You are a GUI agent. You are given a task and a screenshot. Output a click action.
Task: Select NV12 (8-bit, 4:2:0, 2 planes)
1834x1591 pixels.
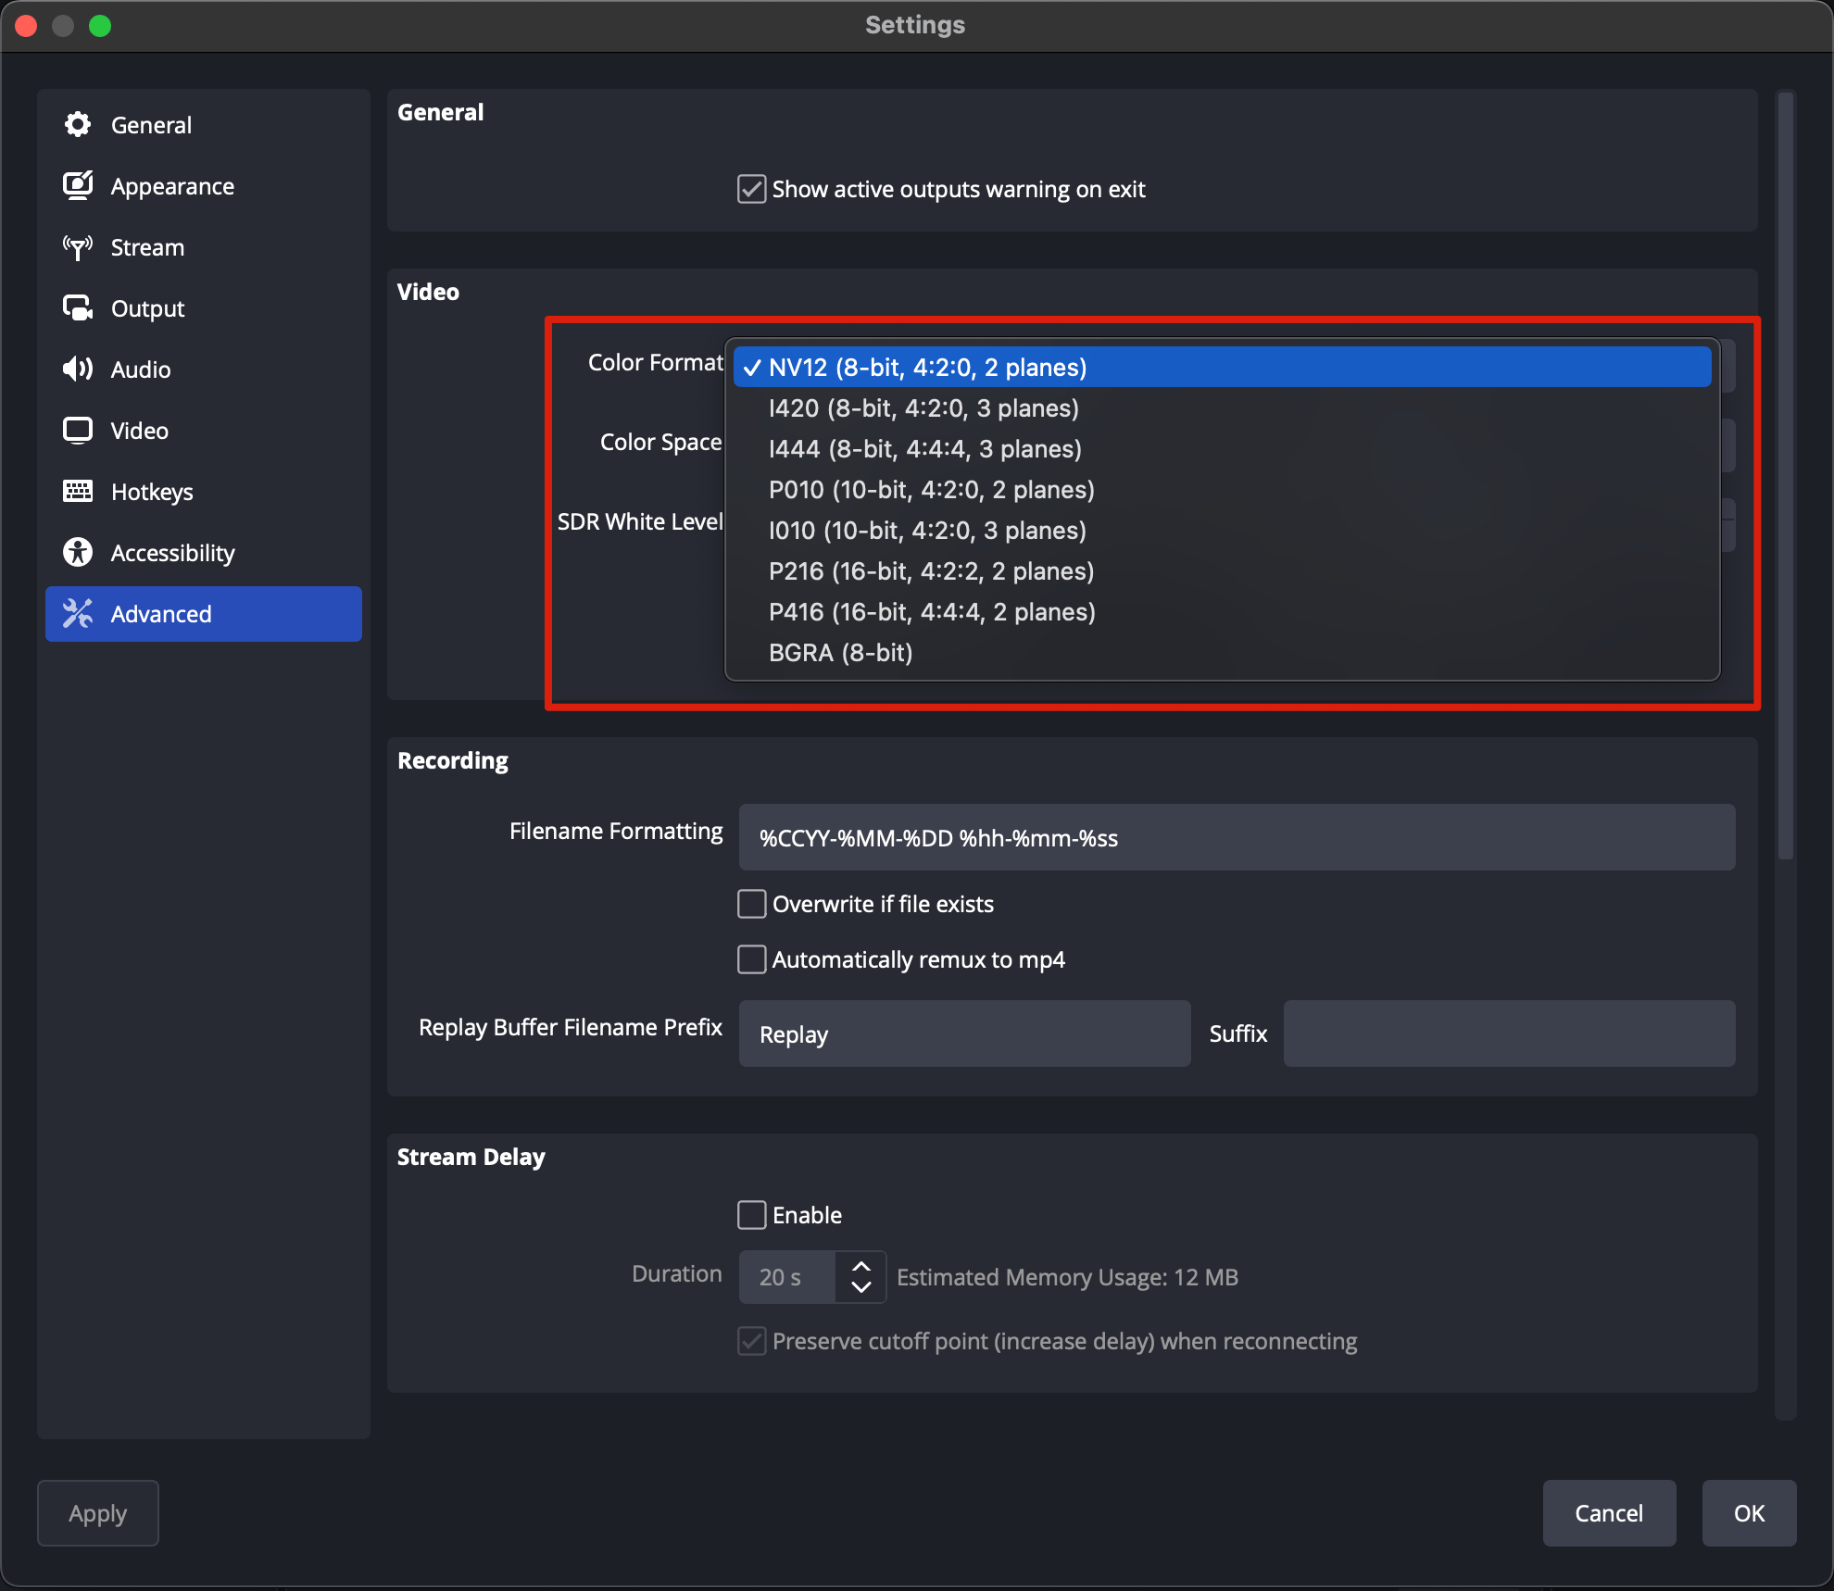pyautogui.click(x=1222, y=368)
